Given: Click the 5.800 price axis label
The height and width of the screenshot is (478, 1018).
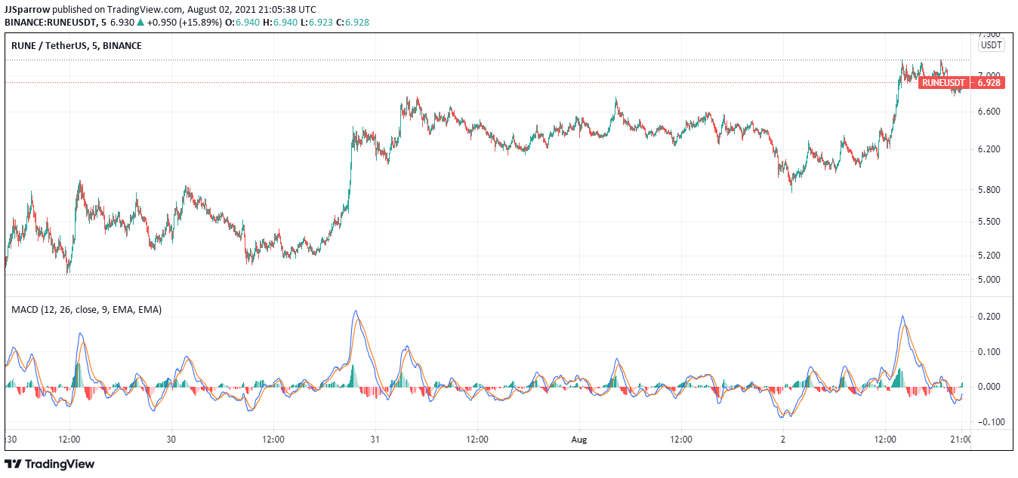Looking at the screenshot, I should [x=989, y=189].
